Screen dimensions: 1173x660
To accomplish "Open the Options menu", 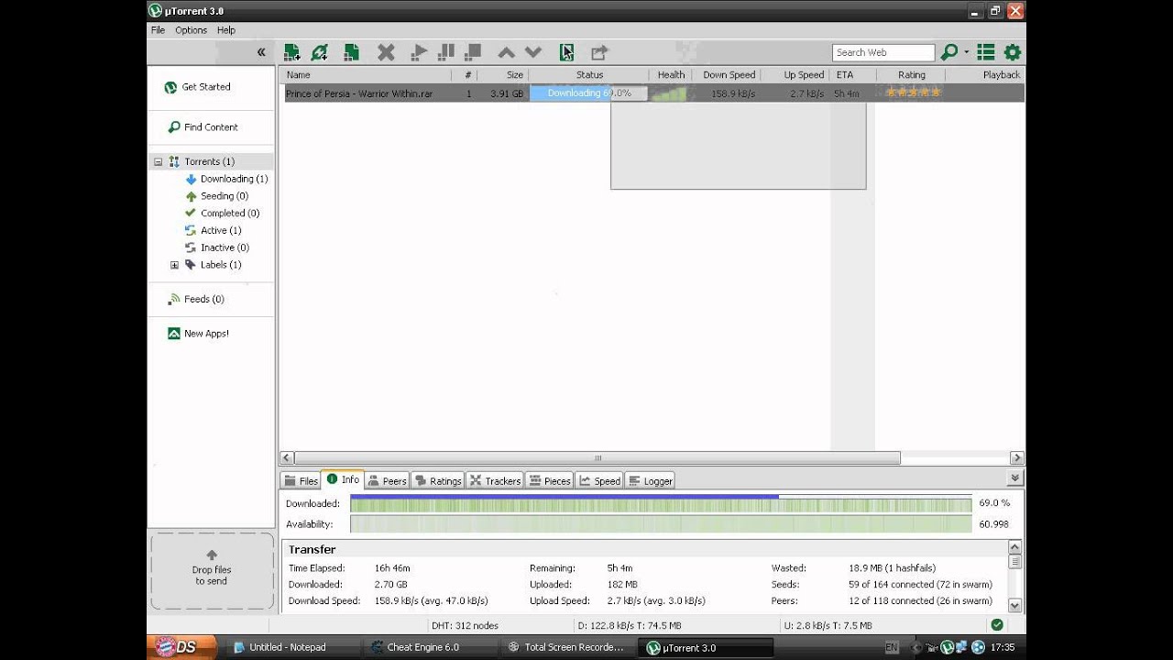I will pyautogui.click(x=191, y=30).
